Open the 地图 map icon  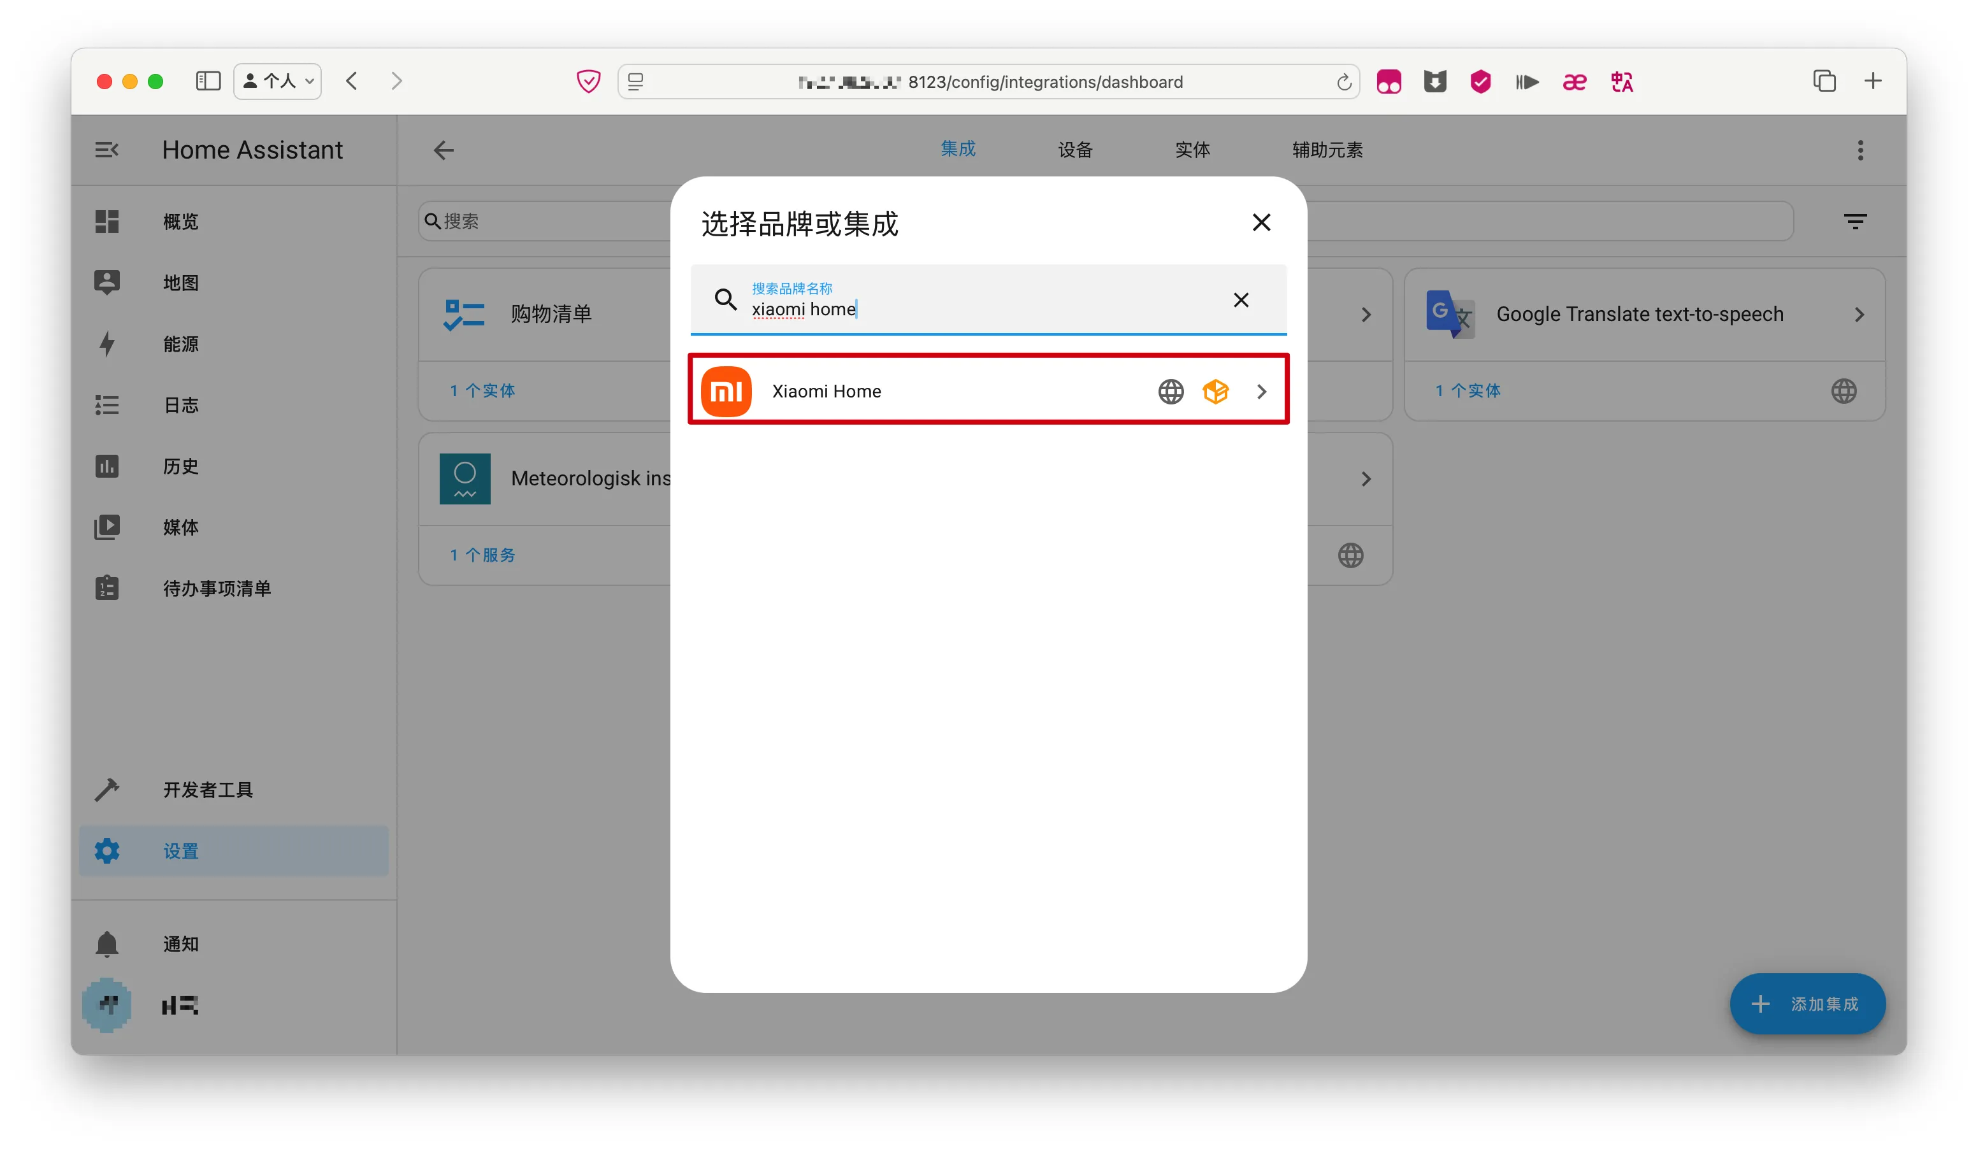pyautogui.click(x=107, y=282)
